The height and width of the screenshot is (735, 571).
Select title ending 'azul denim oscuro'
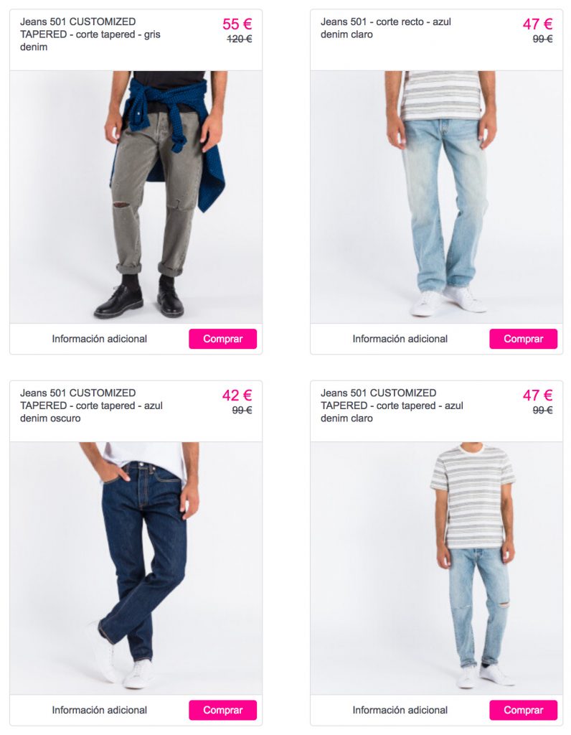[x=91, y=406]
